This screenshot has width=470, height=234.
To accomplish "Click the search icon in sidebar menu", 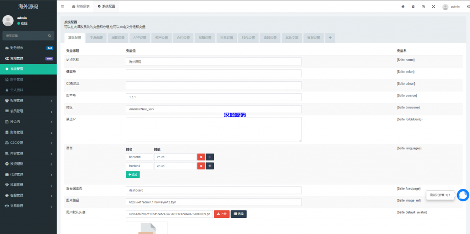I will click(50, 35).
